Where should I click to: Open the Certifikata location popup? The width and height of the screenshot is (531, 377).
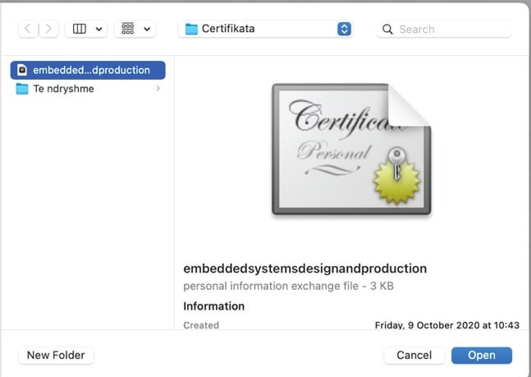click(265, 29)
